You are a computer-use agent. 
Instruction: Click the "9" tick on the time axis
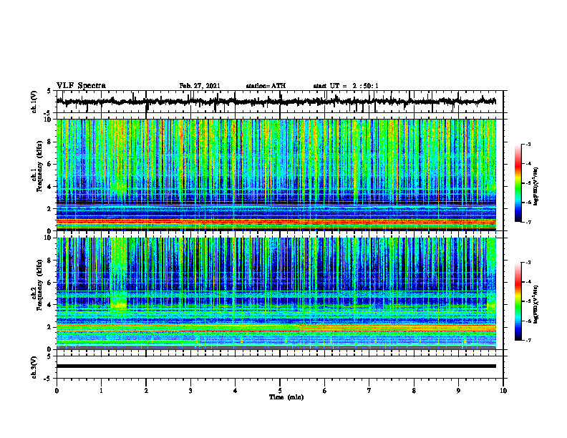(458, 391)
